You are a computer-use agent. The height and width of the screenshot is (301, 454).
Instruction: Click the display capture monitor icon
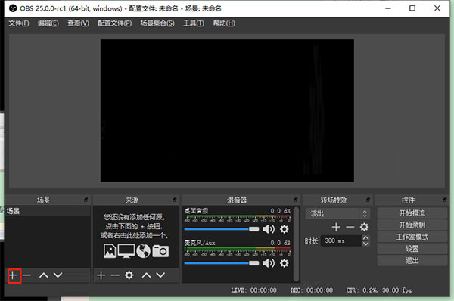[126, 251]
